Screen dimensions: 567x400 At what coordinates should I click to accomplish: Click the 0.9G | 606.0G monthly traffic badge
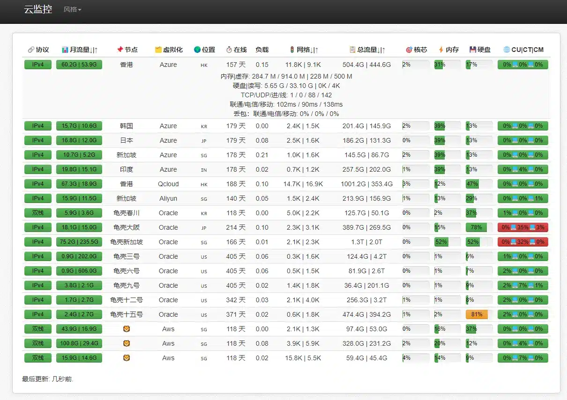tap(79, 271)
